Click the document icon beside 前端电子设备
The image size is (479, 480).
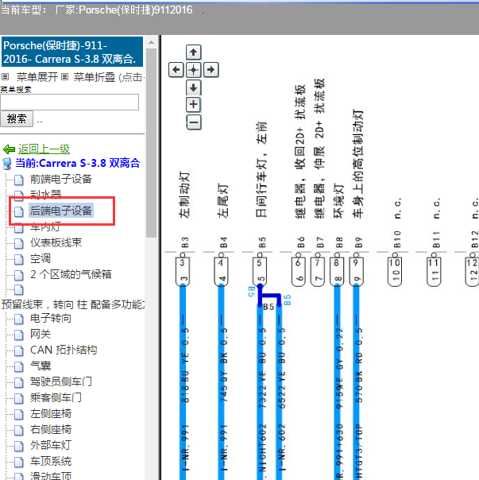(19, 180)
